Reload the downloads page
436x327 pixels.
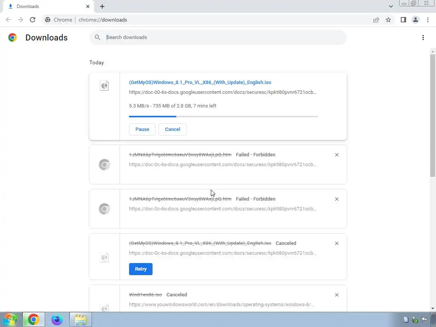pyautogui.click(x=33, y=20)
